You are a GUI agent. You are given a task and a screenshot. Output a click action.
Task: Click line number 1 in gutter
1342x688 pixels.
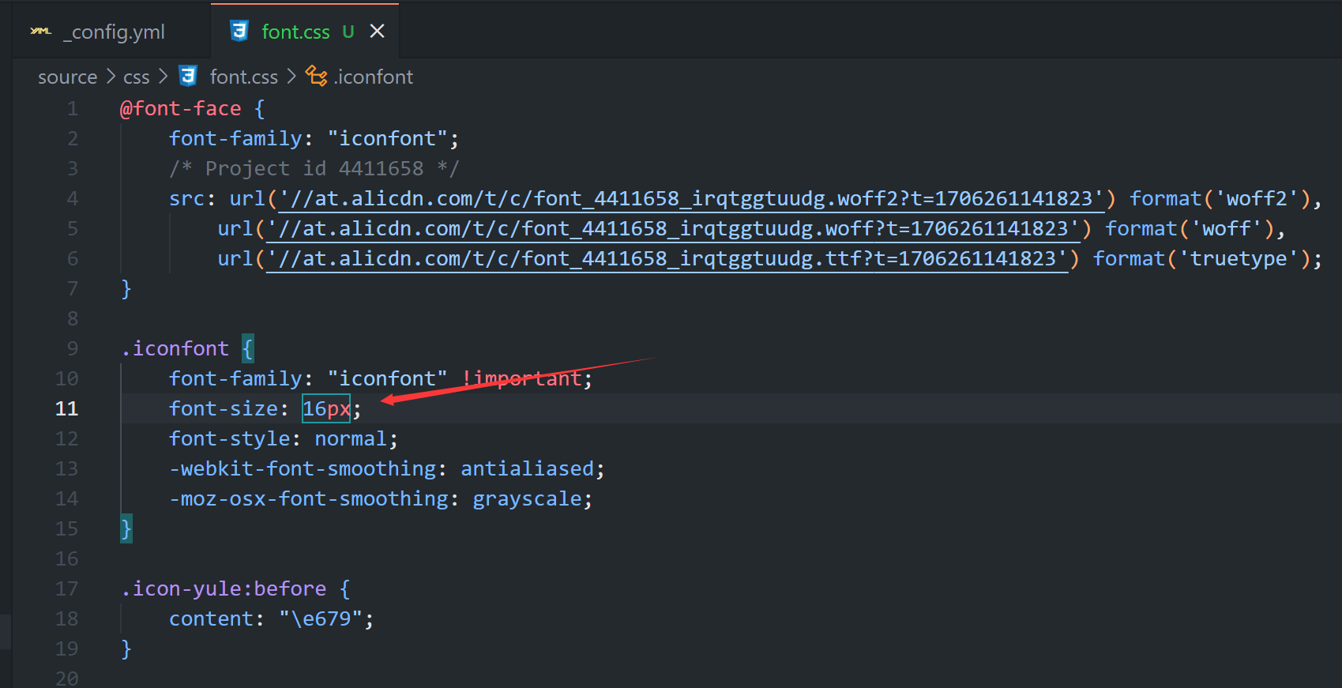(72, 108)
